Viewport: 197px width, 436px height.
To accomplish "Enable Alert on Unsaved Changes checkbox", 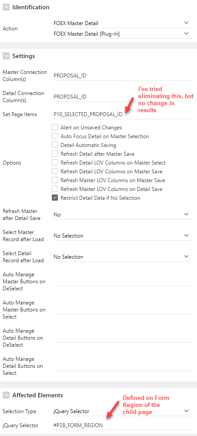I will [x=55, y=128].
